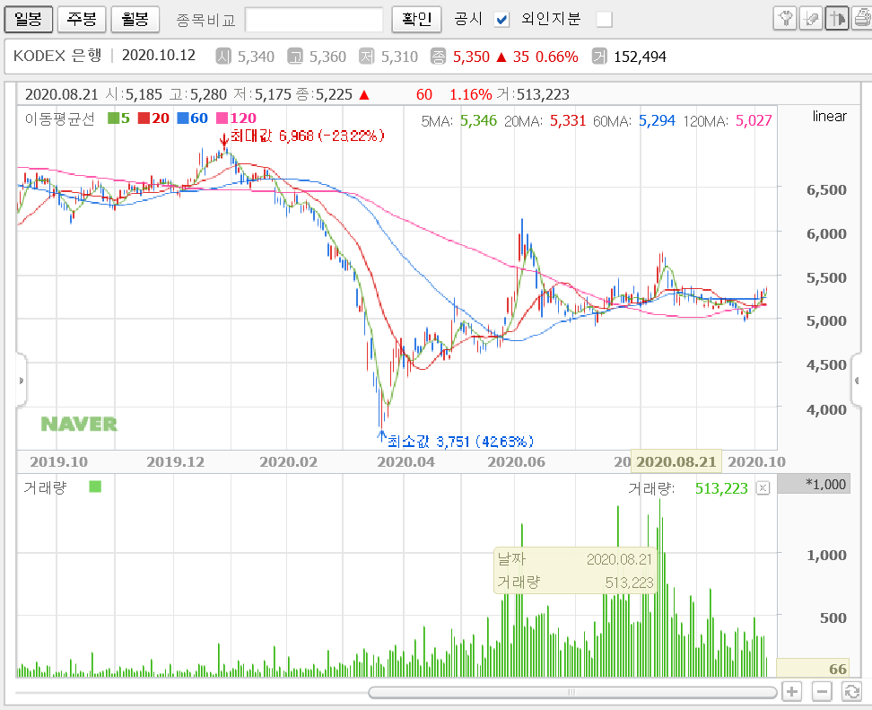The height and width of the screenshot is (710, 872).
Task: Click the 고 high price icon
Action: 295,57
